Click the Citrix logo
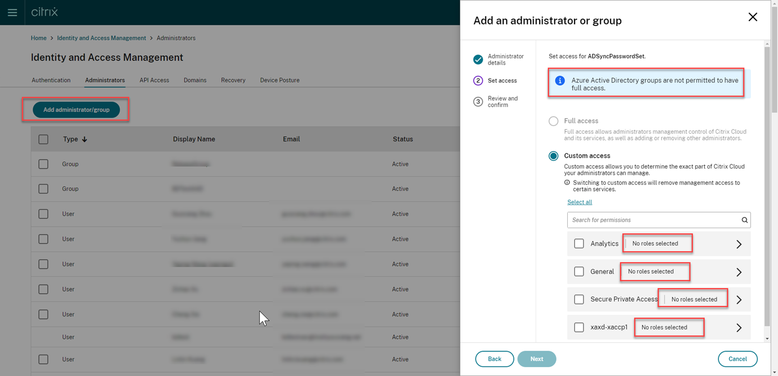Image resolution: width=778 pixels, height=376 pixels. tap(44, 12)
